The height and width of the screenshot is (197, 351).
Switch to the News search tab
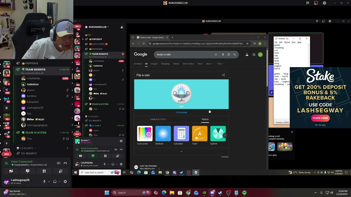click(x=200, y=64)
